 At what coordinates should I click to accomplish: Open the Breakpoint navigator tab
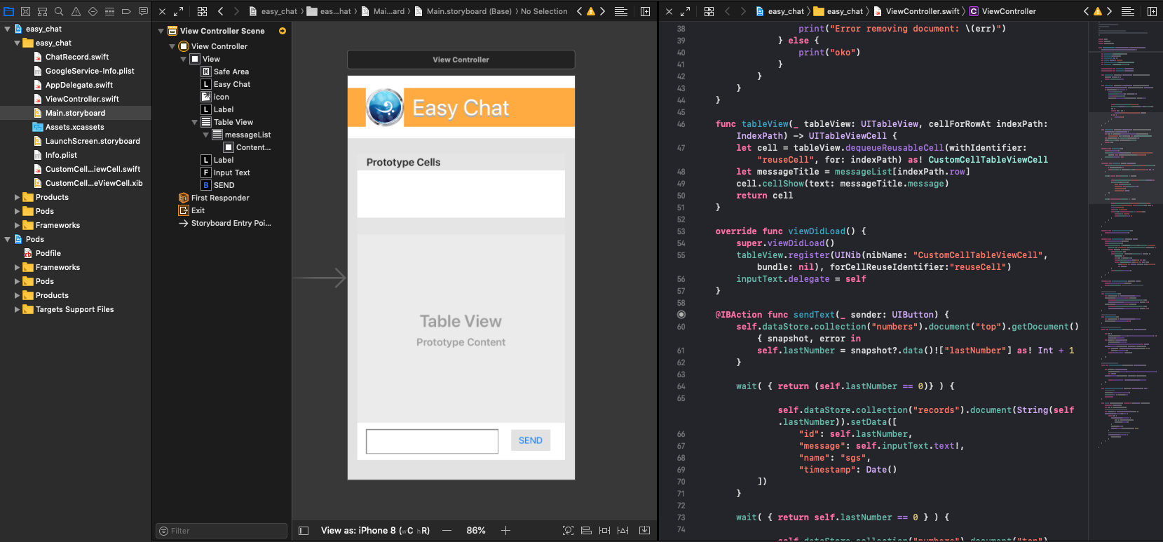126,11
